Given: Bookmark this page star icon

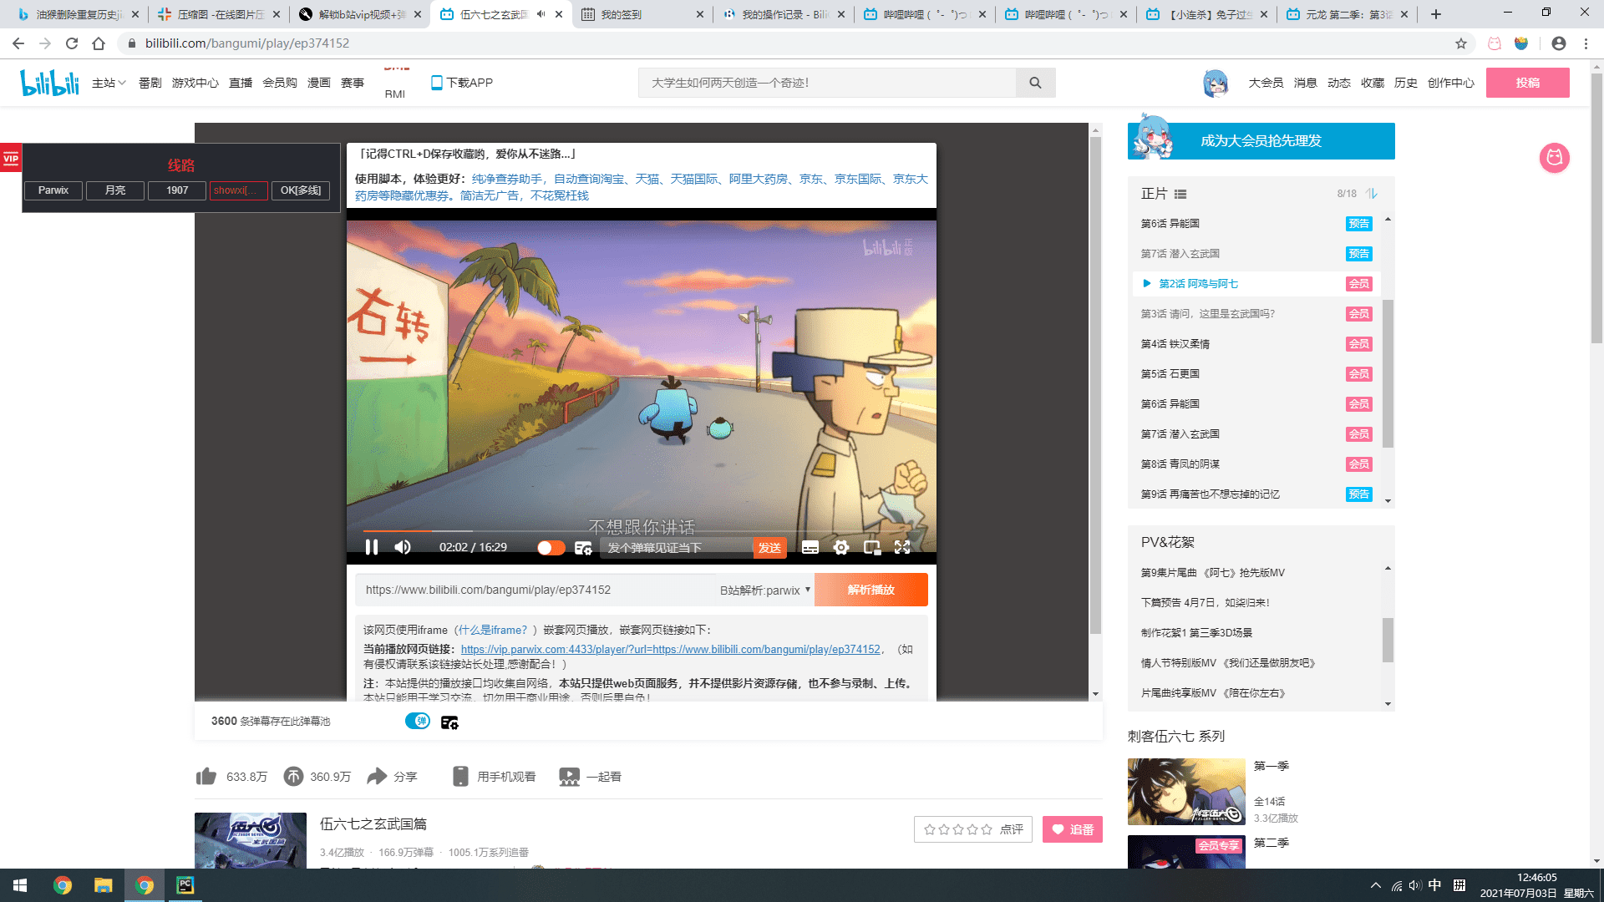Looking at the screenshot, I should pyautogui.click(x=1461, y=43).
